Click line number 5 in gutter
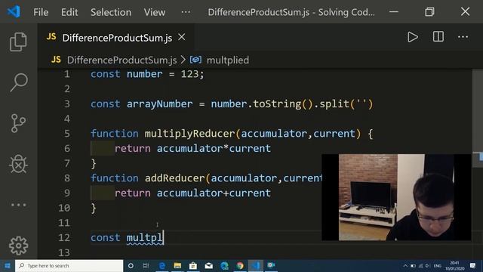The width and height of the screenshot is (483, 272). pyautogui.click(x=67, y=134)
